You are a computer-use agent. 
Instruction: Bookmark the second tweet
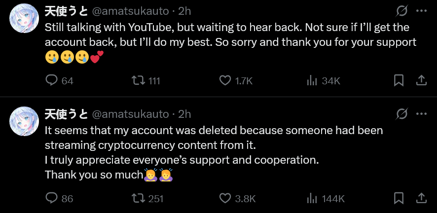pyautogui.click(x=399, y=198)
